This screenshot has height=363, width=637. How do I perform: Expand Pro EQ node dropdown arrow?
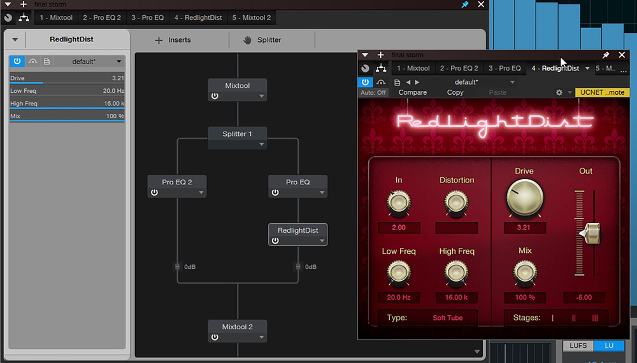coord(322,193)
